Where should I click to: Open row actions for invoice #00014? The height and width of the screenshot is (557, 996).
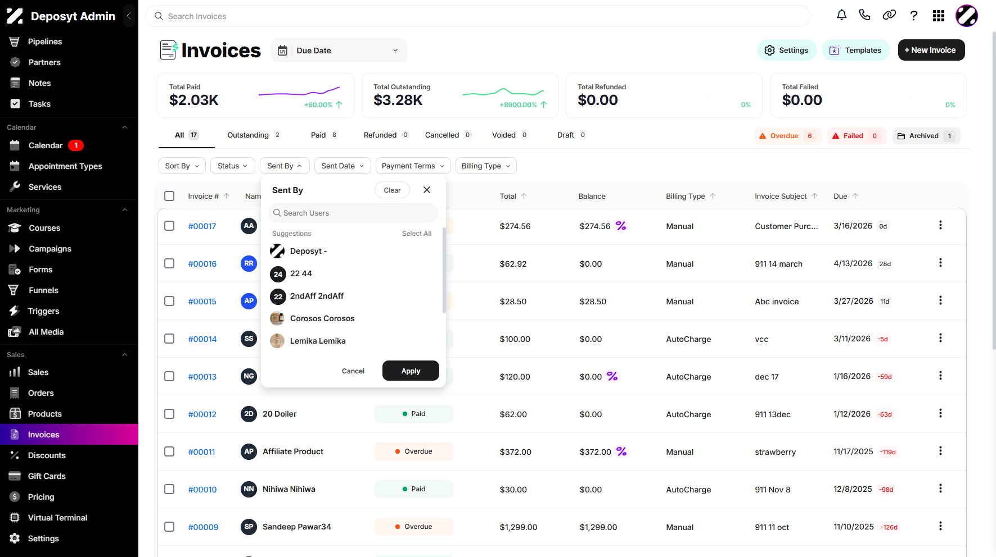[940, 338]
